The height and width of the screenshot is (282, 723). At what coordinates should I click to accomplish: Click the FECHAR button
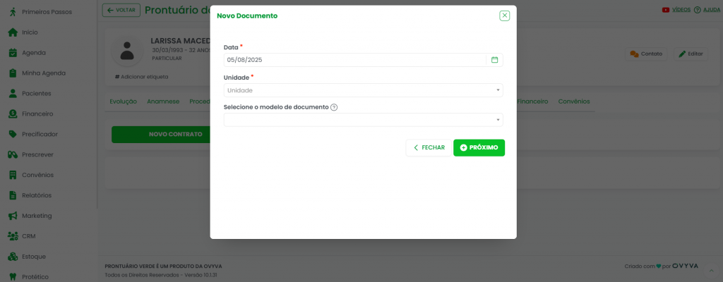pos(429,147)
